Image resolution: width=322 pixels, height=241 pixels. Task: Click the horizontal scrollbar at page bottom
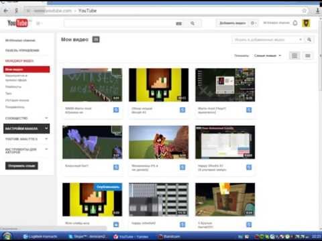click(53, 228)
